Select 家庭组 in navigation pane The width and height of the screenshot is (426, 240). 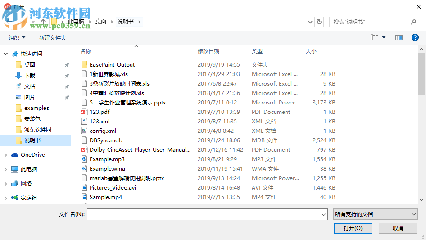28,198
